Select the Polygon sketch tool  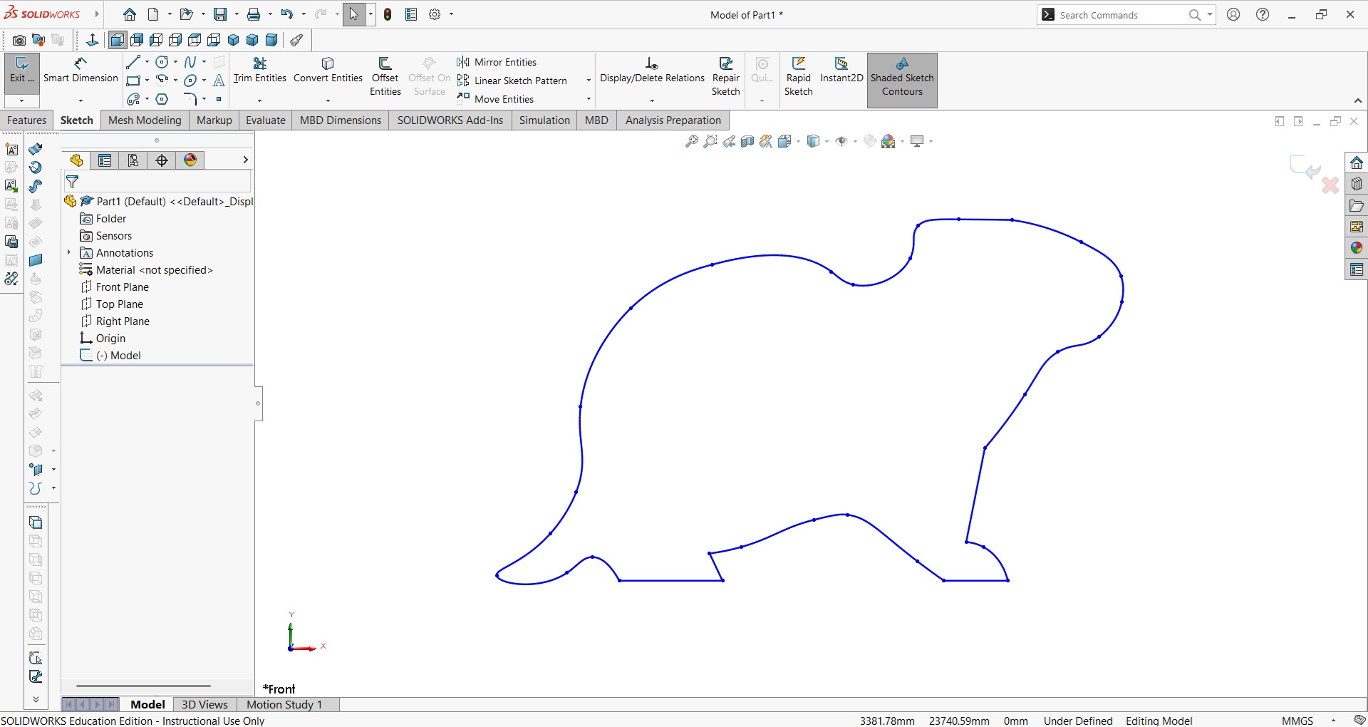pyautogui.click(x=162, y=99)
